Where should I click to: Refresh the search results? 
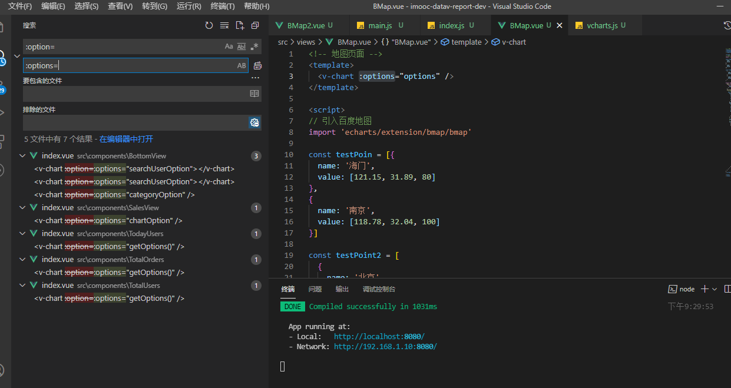[x=209, y=25]
